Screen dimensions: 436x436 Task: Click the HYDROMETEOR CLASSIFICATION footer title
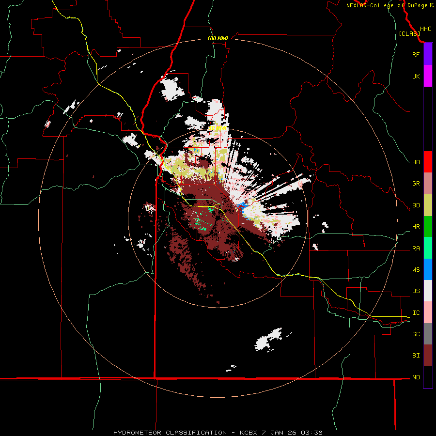click(x=170, y=433)
